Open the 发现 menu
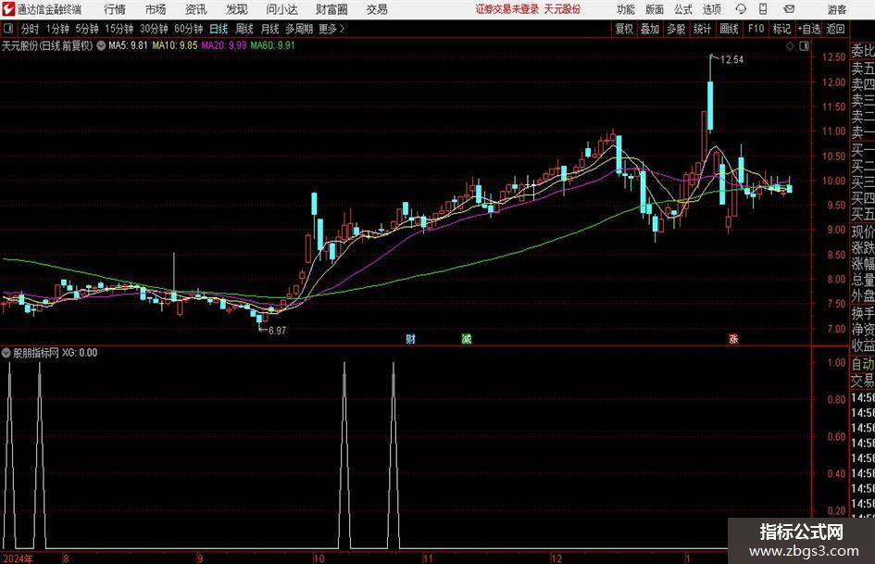 pyautogui.click(x=237, y=9)
